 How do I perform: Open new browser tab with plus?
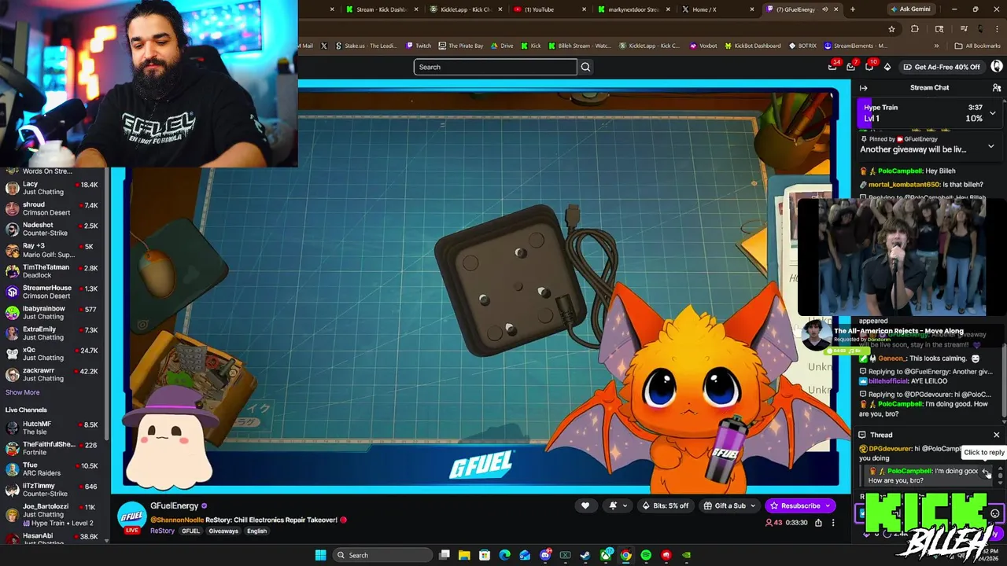pyautogui.click(x=852, y=9)
